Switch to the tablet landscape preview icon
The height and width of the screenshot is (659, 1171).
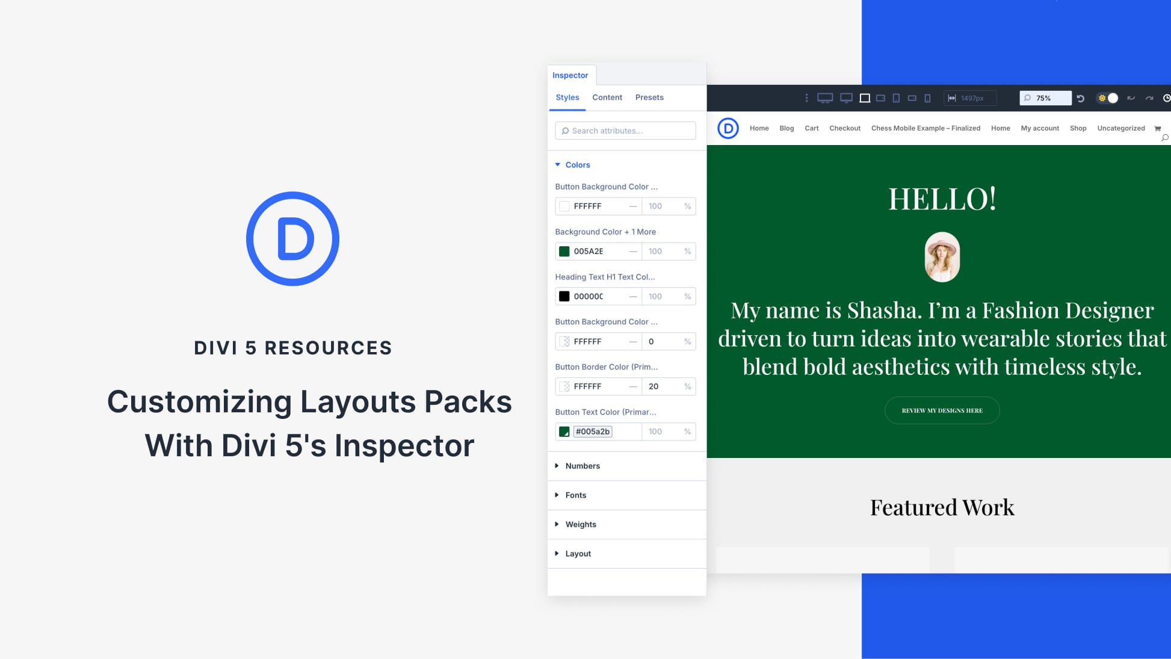pyautogui.click(x=880, y=97)
